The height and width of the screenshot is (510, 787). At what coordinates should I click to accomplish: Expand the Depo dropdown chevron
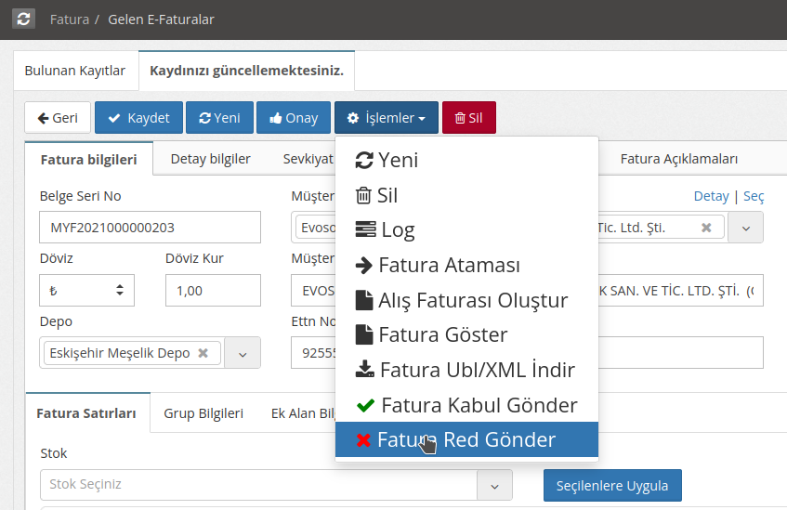(x=243, y=353)
